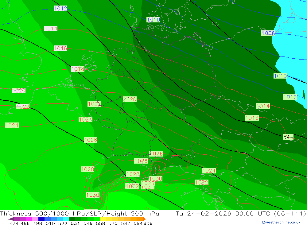Screen dimensions: 307x225
Task: Click the 534 legend value
Action: tap(75, 223)
